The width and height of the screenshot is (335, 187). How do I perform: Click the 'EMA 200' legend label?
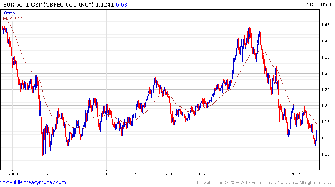click(x=12, y=19)
